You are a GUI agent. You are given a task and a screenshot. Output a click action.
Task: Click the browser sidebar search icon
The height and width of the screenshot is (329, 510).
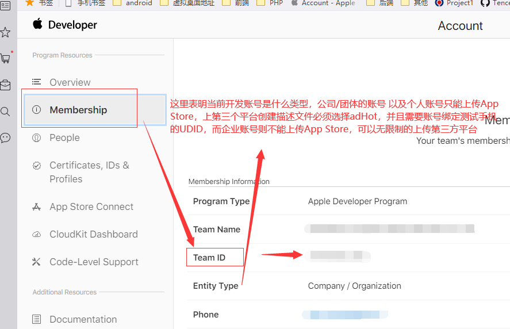click(5, 112)
